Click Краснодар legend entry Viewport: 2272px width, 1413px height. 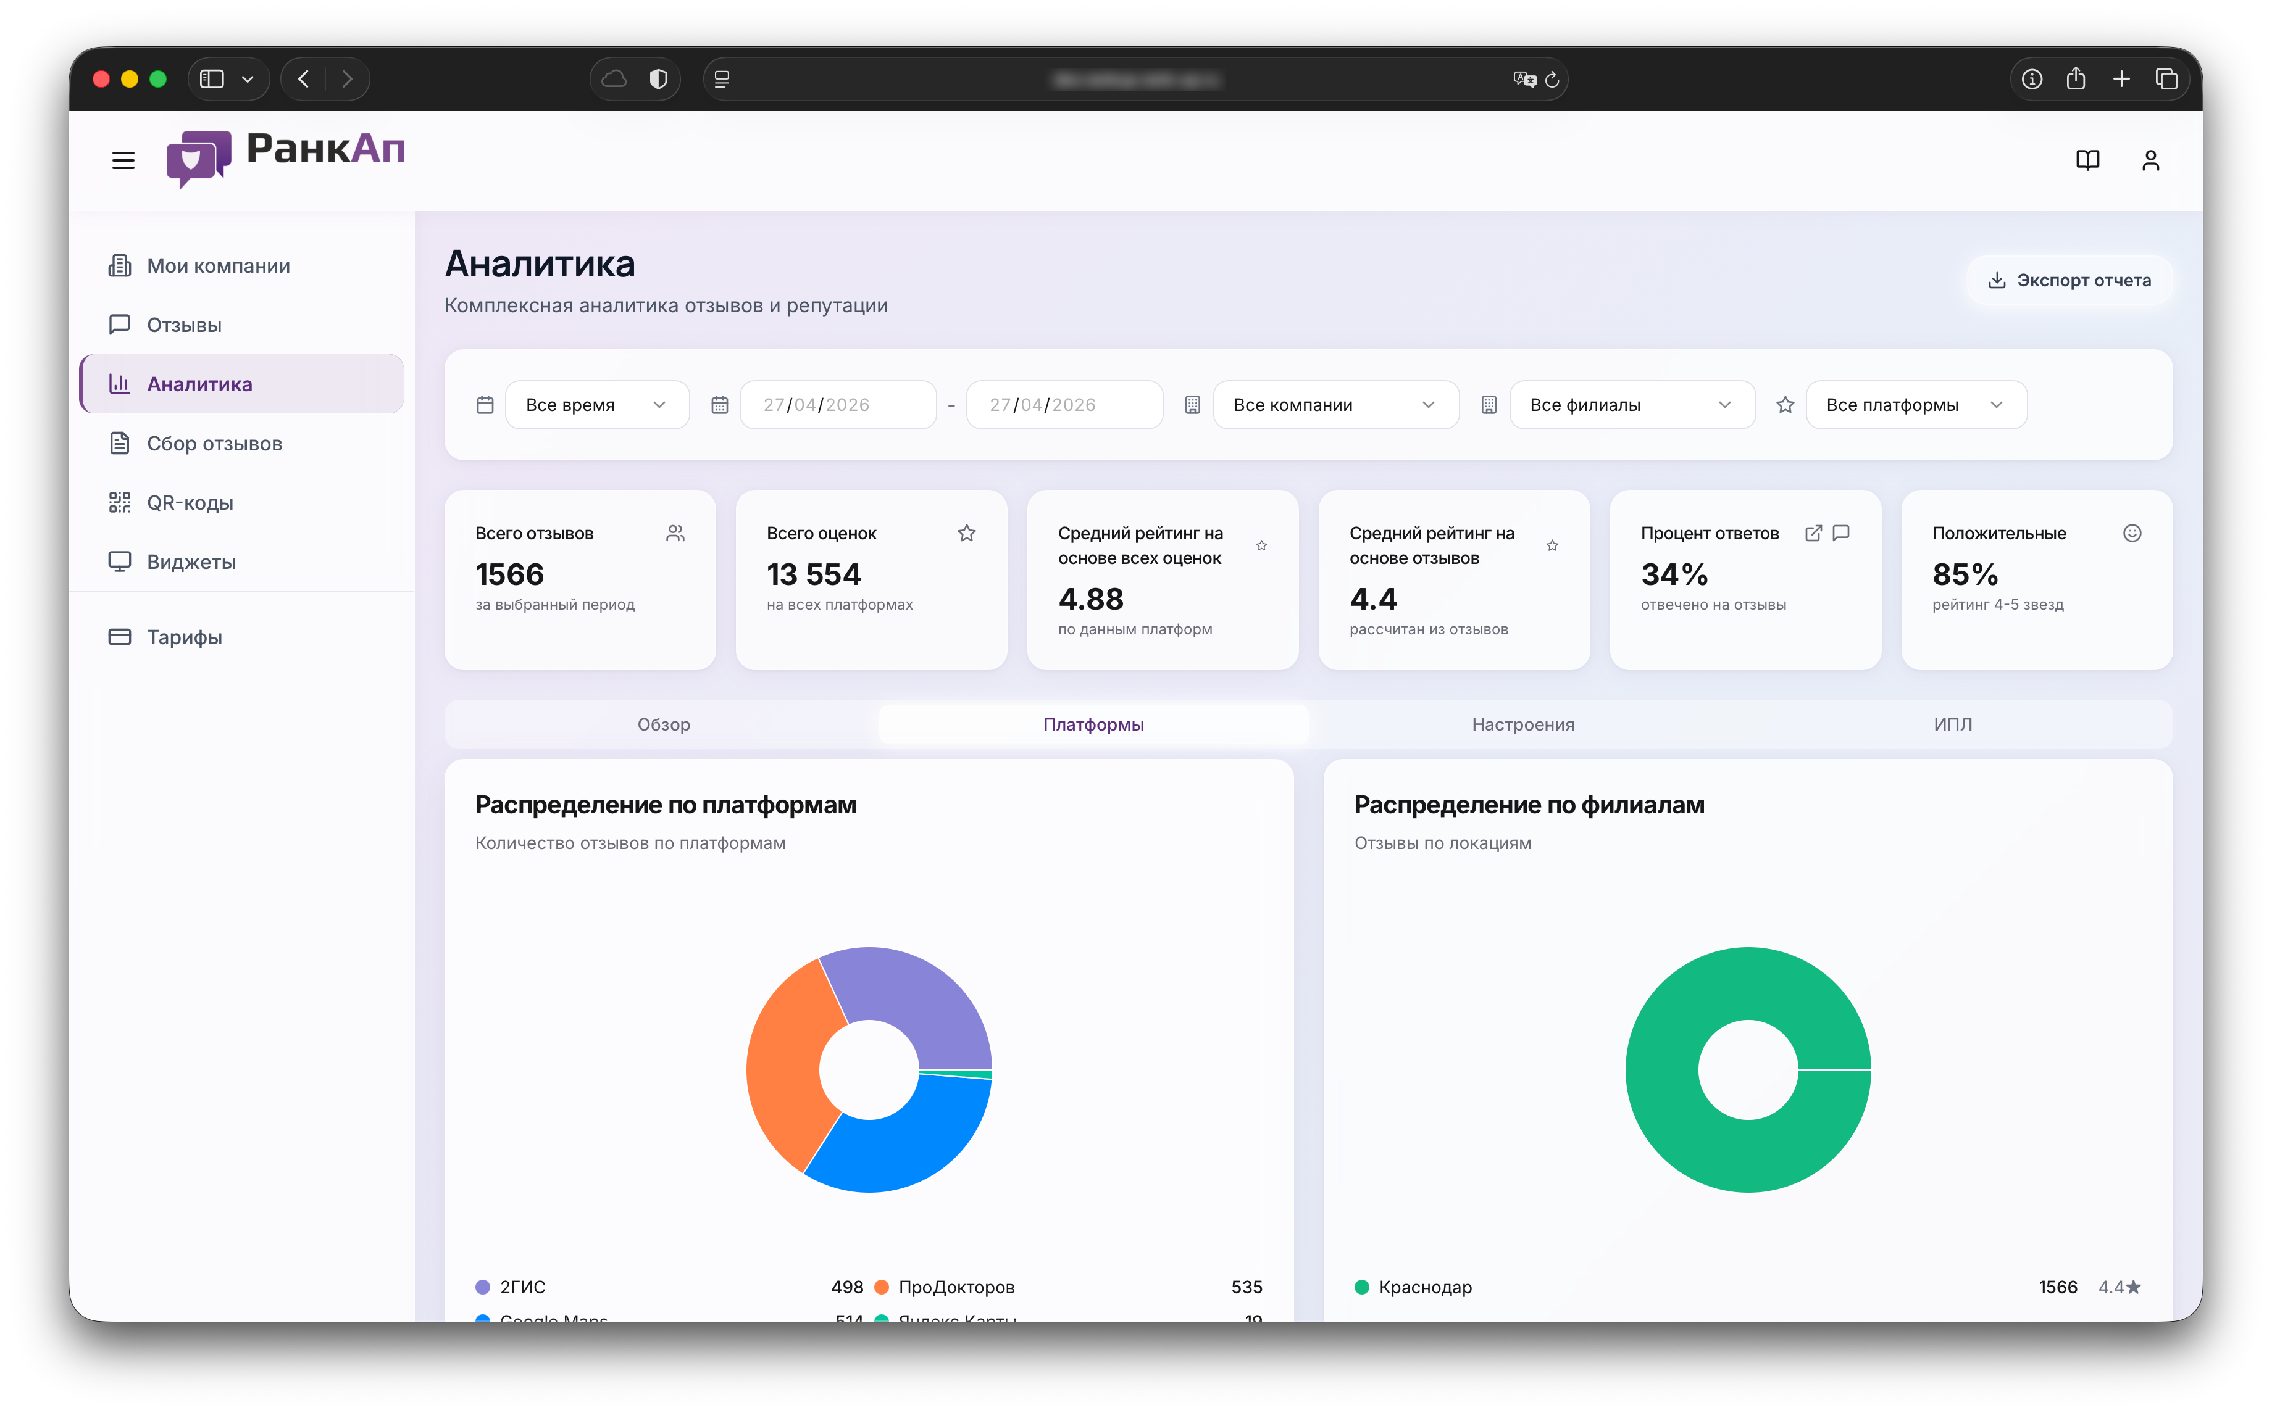[1747, 1287]
